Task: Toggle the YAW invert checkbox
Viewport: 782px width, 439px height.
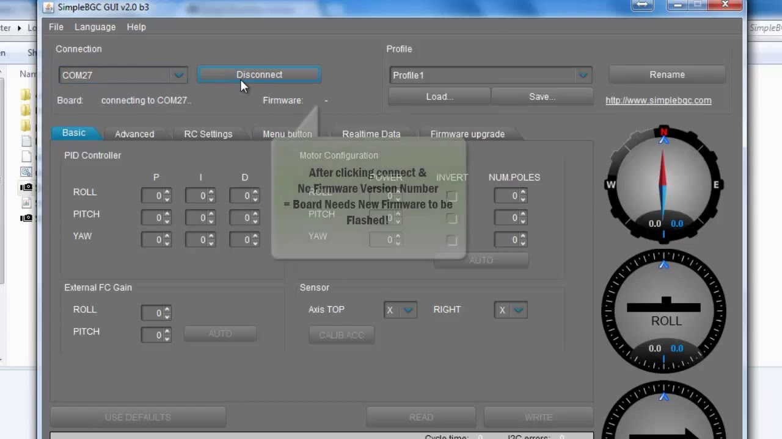Action: click(451, 240)
